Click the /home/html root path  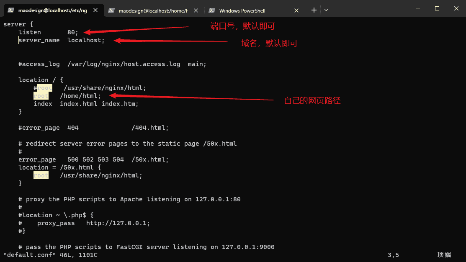(x=80, y=96)
